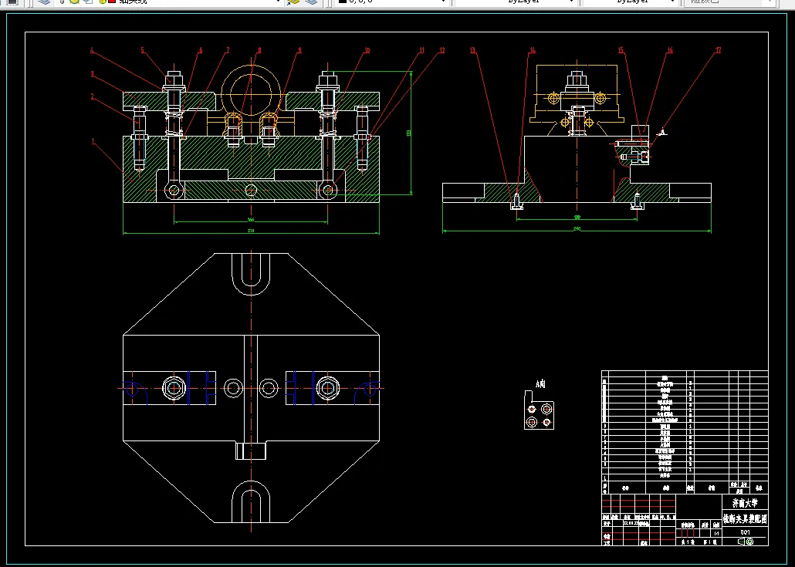The height and width of the screenshot is (567, 795).
Task: Click part callout number 11
Action: click(421, 50)
